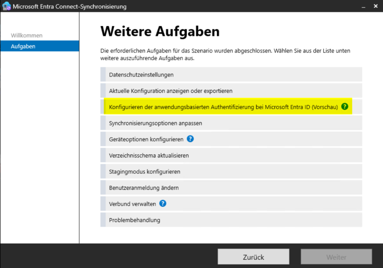Screen dimensions: 383x268
Task: Click the disabled Weiter button
Action: click(x=336, y=257)
